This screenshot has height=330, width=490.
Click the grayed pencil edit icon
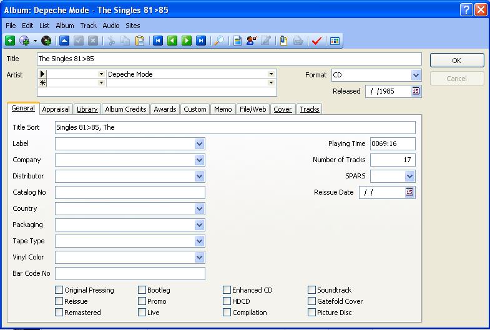266,41
